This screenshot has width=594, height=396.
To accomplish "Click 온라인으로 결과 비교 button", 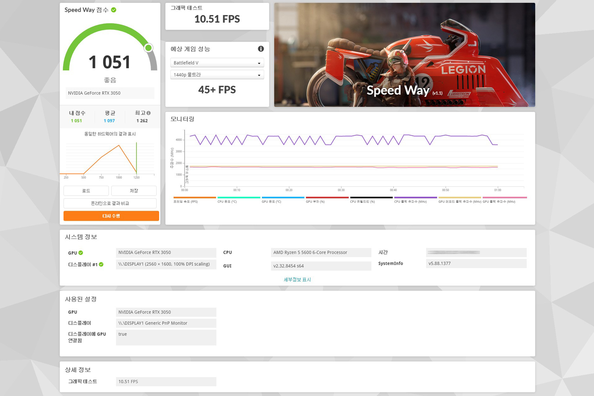I will [110, 203].
